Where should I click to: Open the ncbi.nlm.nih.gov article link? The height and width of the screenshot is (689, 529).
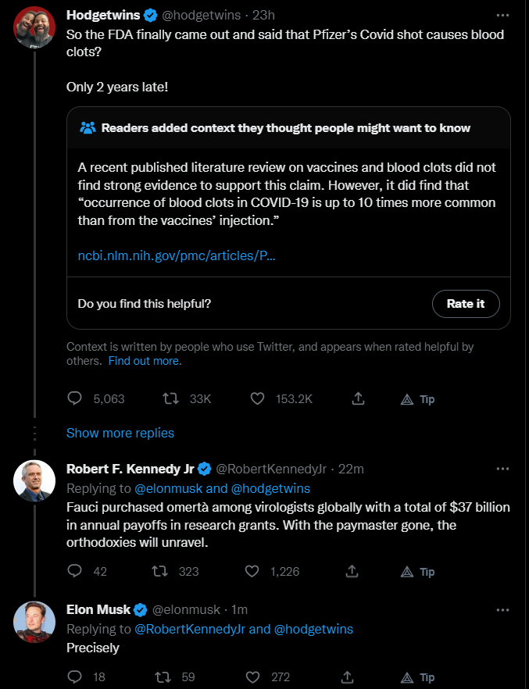click(177, 255)
